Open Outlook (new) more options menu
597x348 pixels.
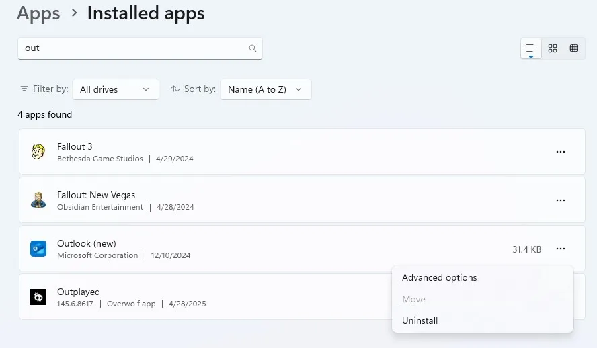[561, 249]
